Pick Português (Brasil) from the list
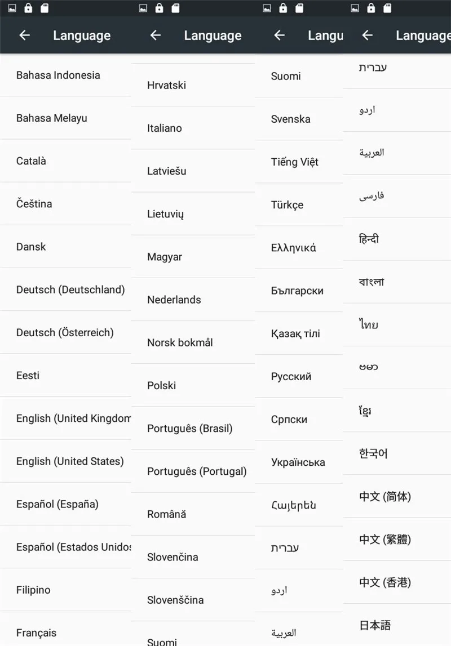This screenshot has height=646, width=451. click(193, 428)
